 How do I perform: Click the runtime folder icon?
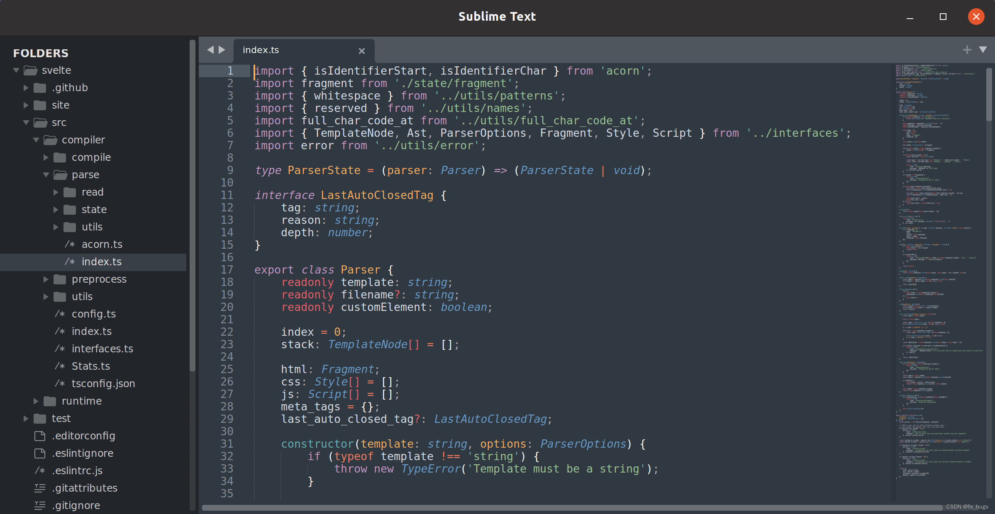click(50, 401)
